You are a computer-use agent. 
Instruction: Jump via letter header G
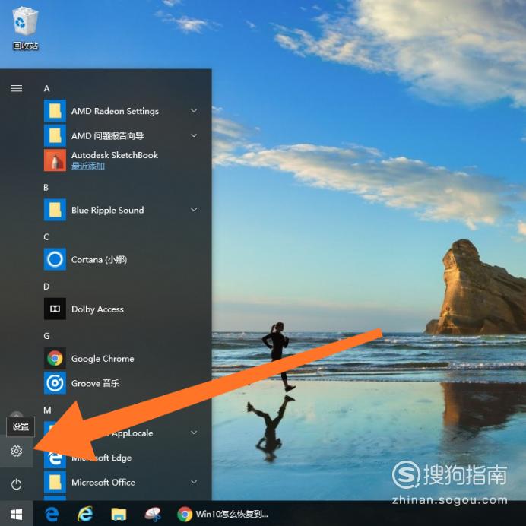46,336
